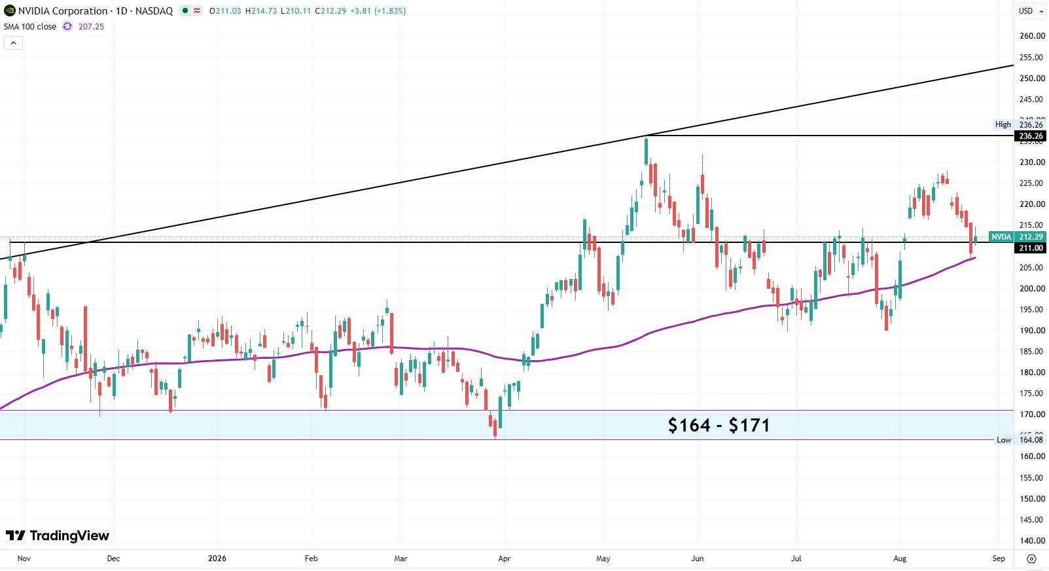Click the Low 164.08 marker label
The height and width of the screenshot is (571, 1049).
click(1020, 440)
